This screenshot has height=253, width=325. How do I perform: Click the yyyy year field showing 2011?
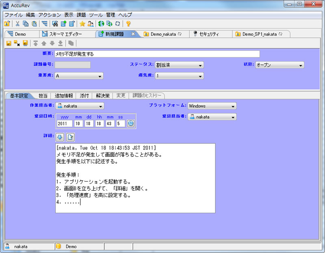pos(65,124)
